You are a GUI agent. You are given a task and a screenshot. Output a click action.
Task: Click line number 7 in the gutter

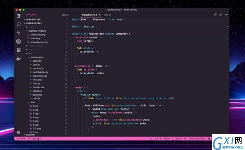click(x=67, y=41)
